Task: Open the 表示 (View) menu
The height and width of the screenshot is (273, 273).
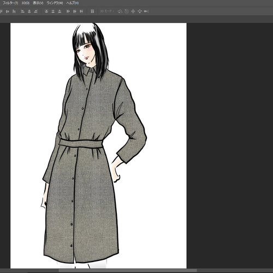Action: [38, 3]
